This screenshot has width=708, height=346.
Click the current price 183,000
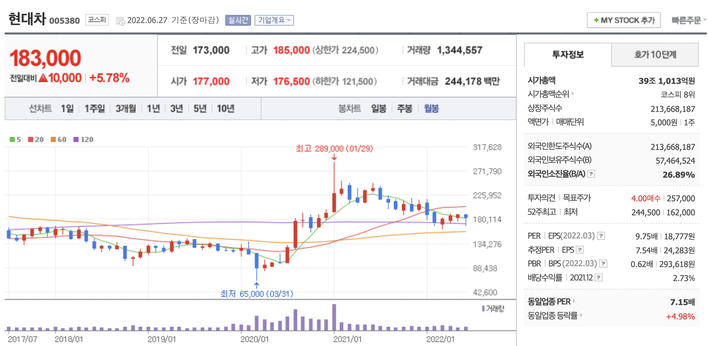[45, 58]
